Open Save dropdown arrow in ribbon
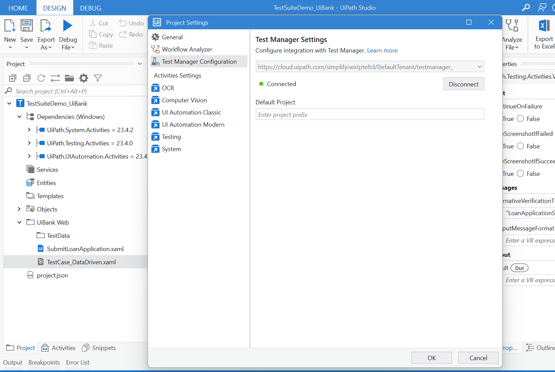Viewport: 555px width, 372px height. (x=26, y=47)
